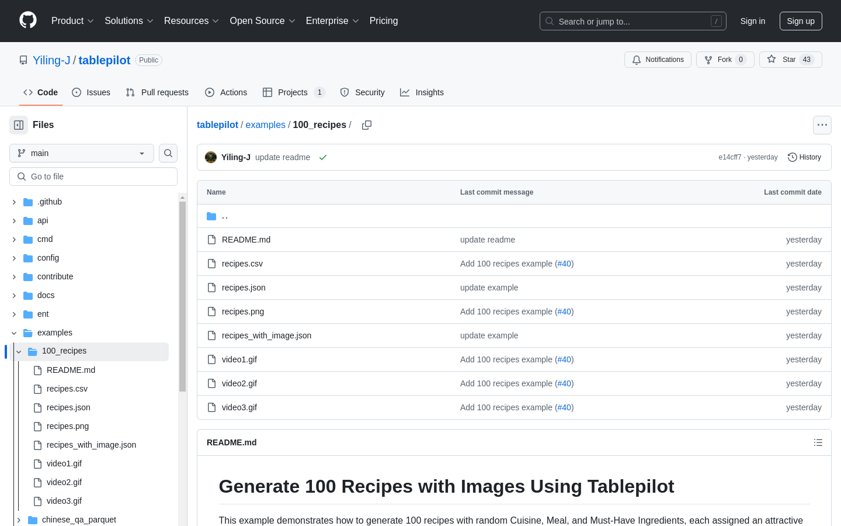Open the main branch selector dropdown
The height and width of the screenshot is (526, 841).
pos(82,153)
